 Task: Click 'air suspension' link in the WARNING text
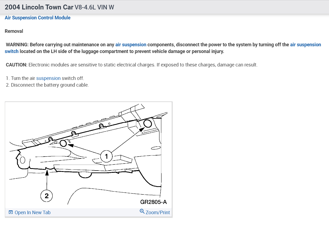[131, 45]
